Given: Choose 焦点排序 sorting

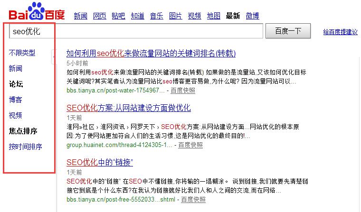Looking at the screenshot, I should click(x=23, y=131).
